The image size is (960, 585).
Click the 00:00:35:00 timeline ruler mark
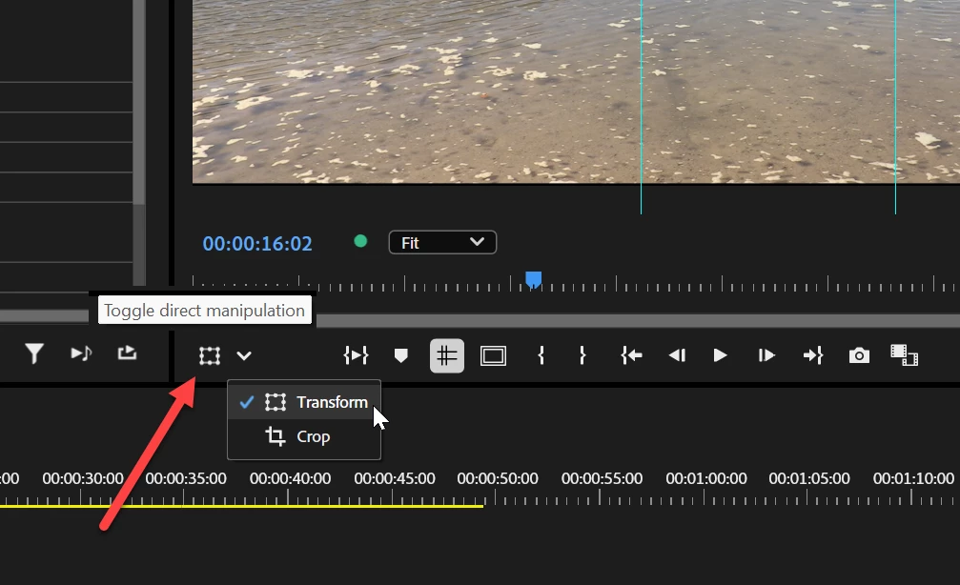pyautogui.click(x=186, y=478)
